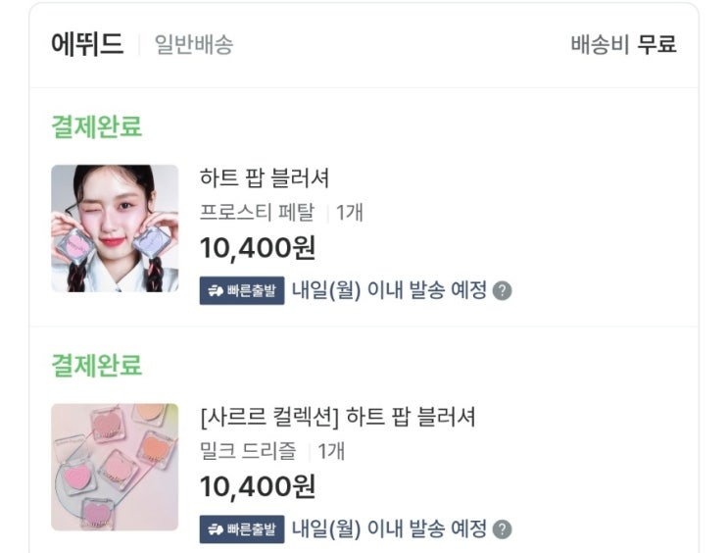Open the 에뛰드 store page
The height and width of the screenshot is (553, 728).
pyautogui.click(x=87, y=44)
